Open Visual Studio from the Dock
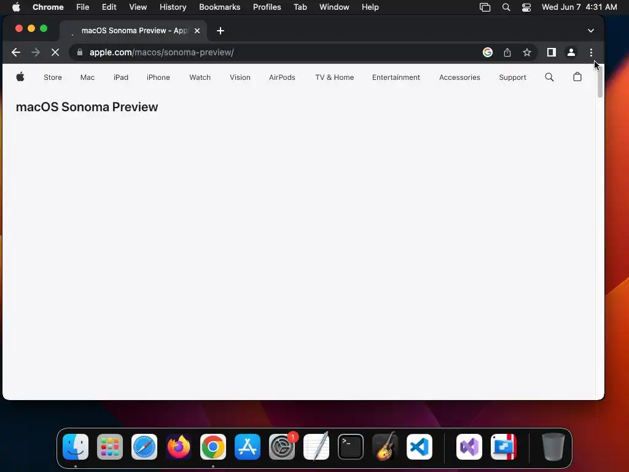629x472 pixels. click(x=469, y=447)
